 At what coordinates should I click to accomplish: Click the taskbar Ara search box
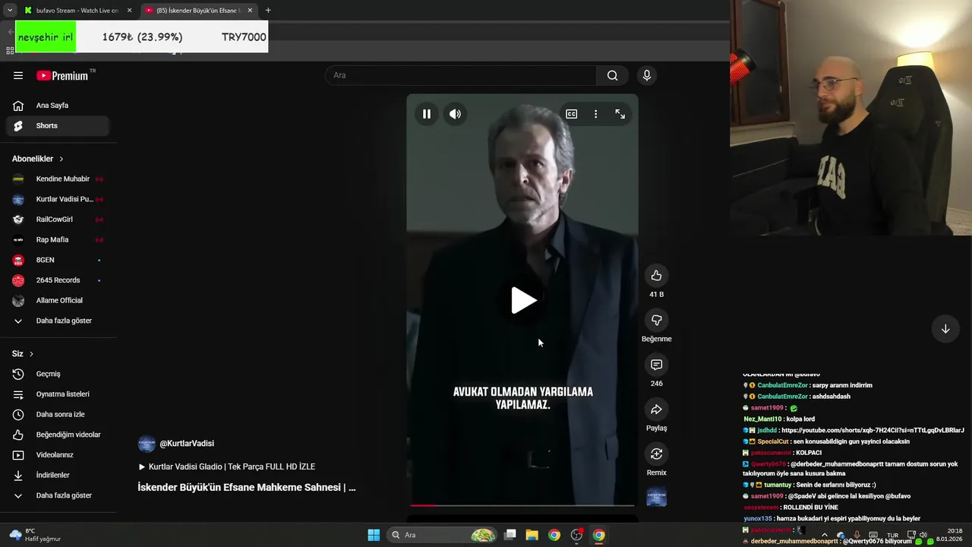(443, 535)
